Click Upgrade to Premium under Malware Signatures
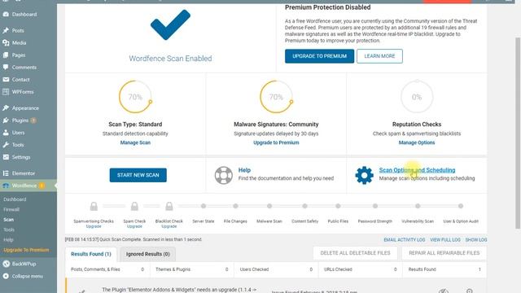The image size is (521, 293). (x=276, y=142)
